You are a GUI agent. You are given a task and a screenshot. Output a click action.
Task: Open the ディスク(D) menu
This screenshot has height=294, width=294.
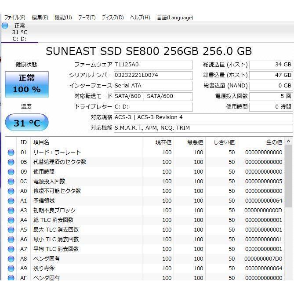tap(113, 18)
